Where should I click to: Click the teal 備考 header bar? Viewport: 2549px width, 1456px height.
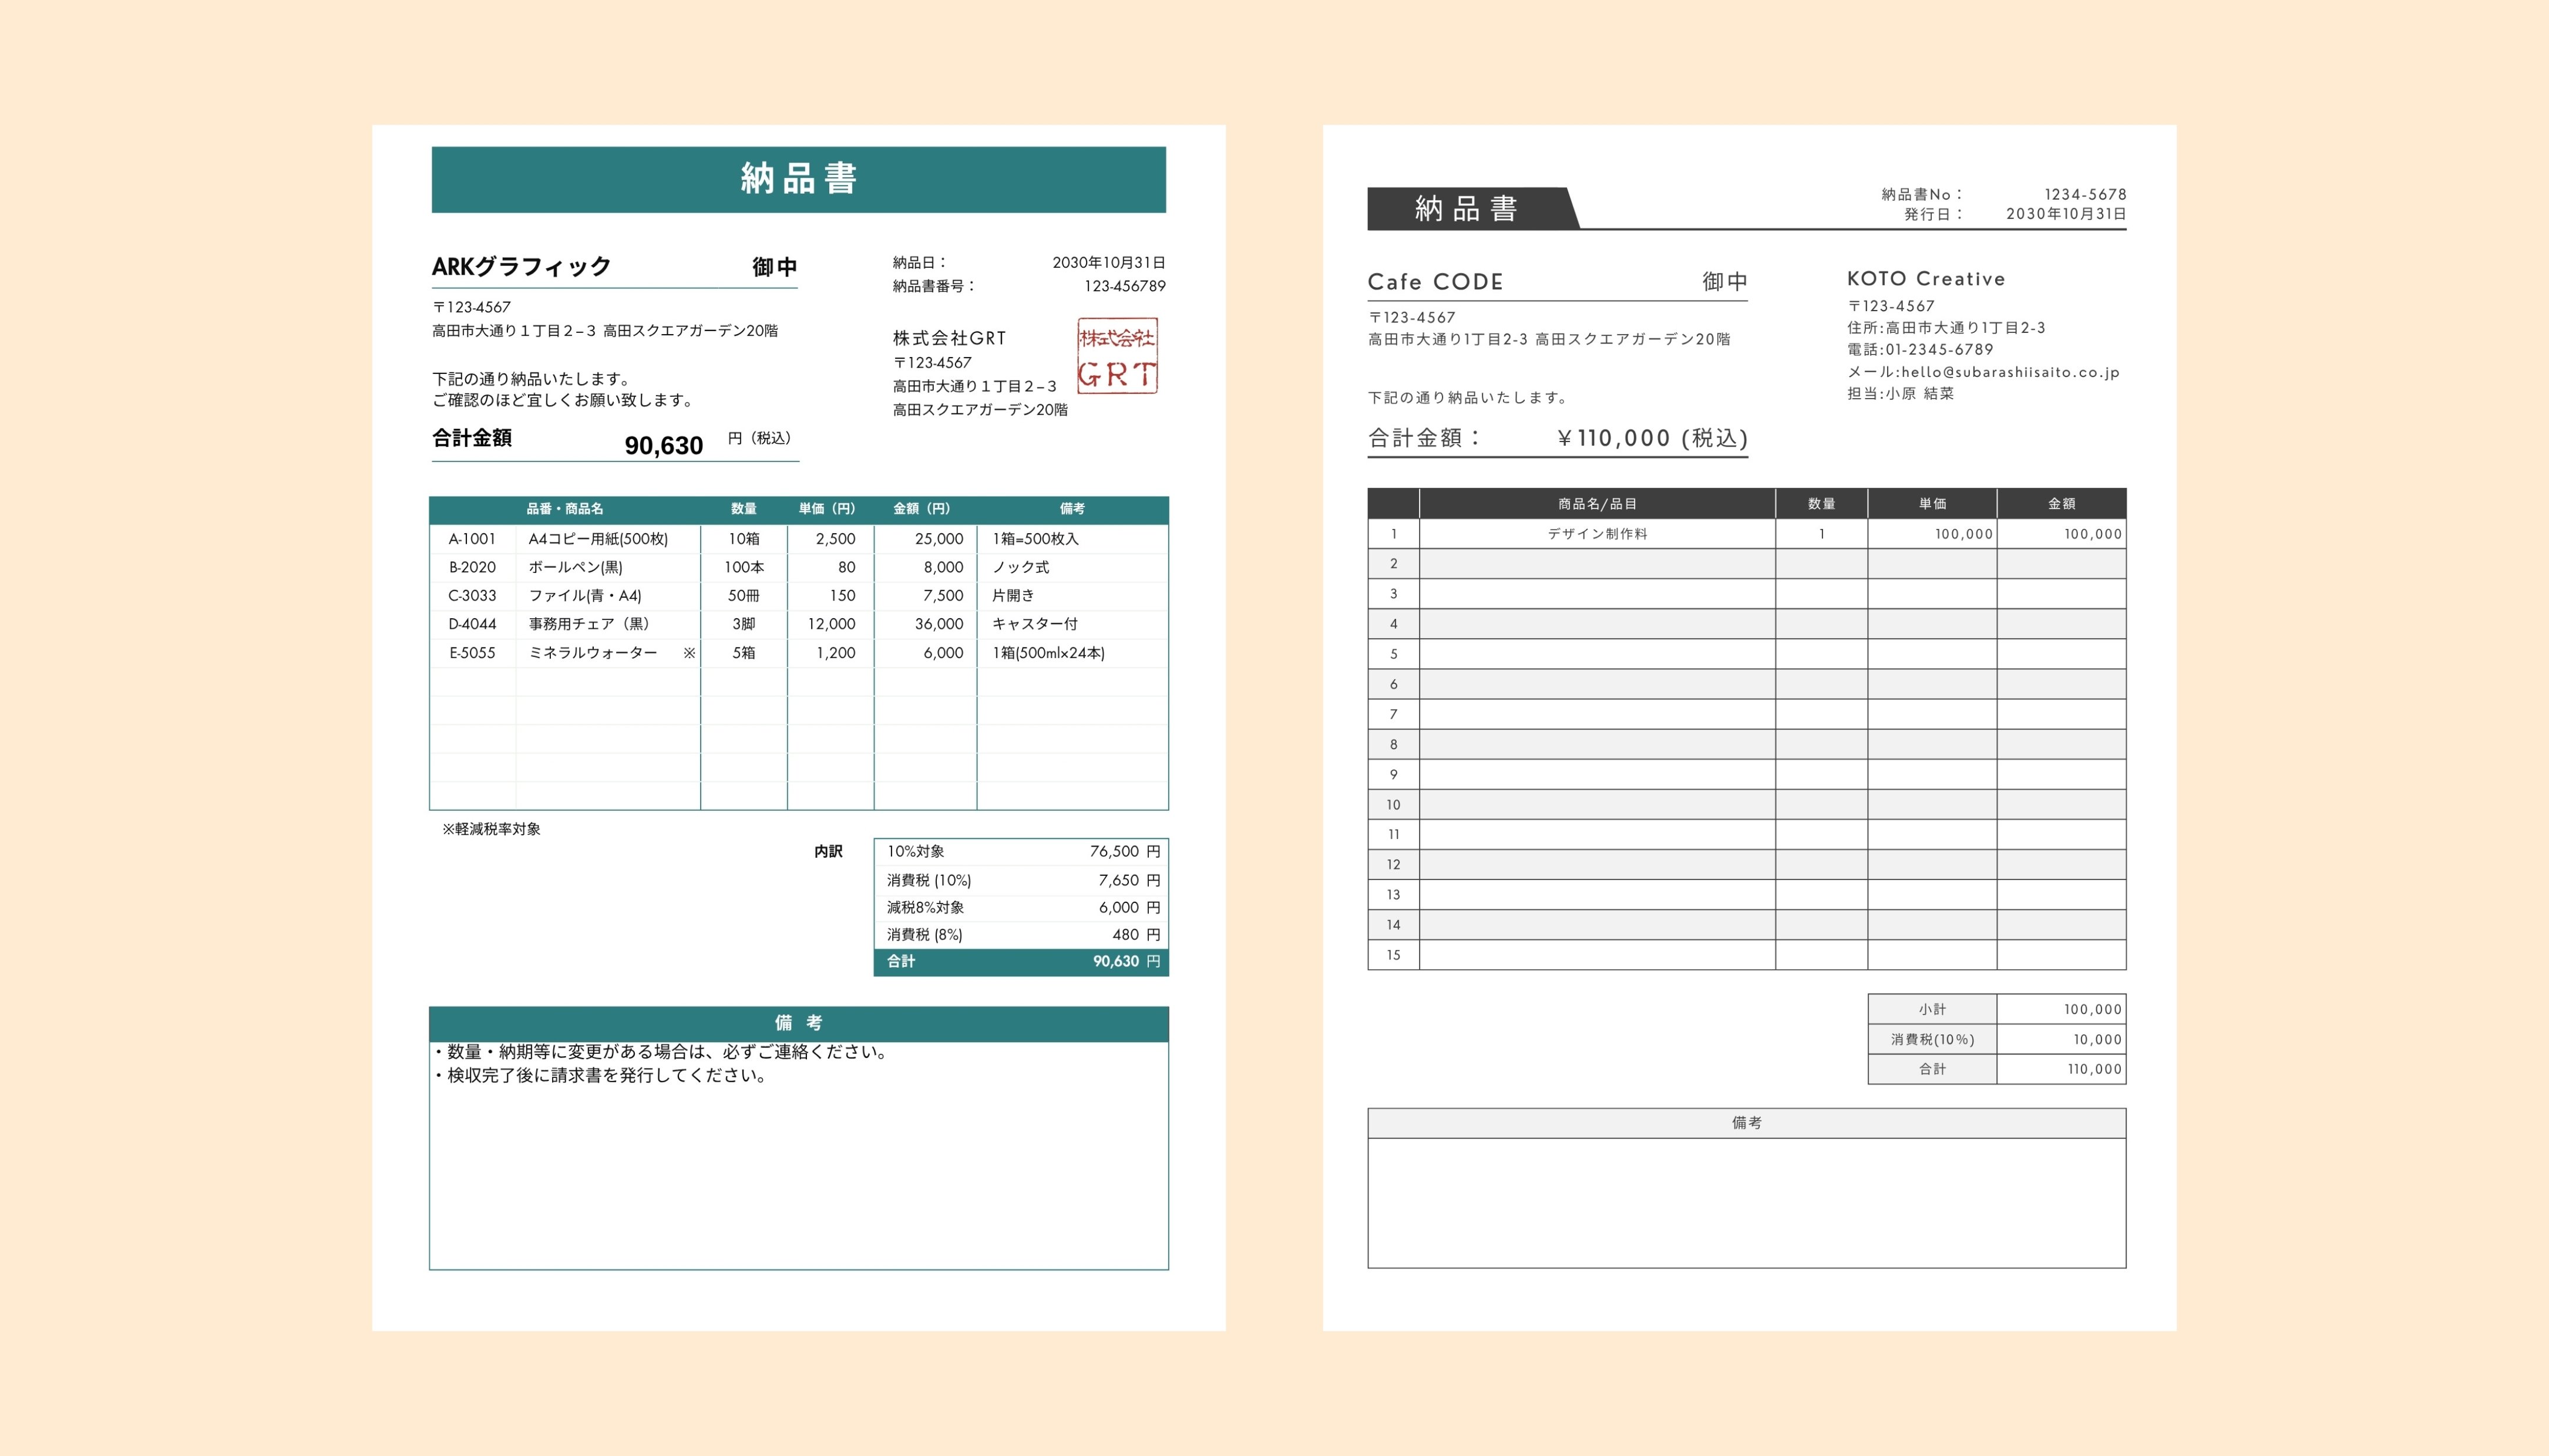click(798, 1024)
